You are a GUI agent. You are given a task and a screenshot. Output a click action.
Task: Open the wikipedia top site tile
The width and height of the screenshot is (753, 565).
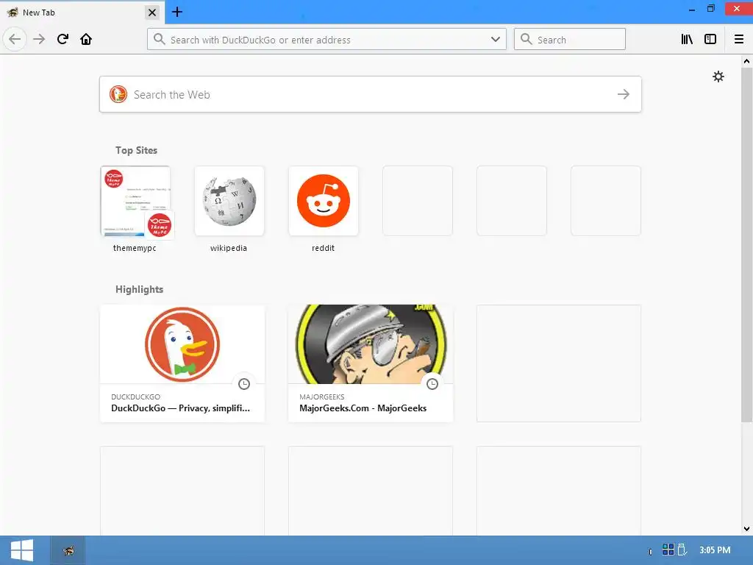coord(229,201)
